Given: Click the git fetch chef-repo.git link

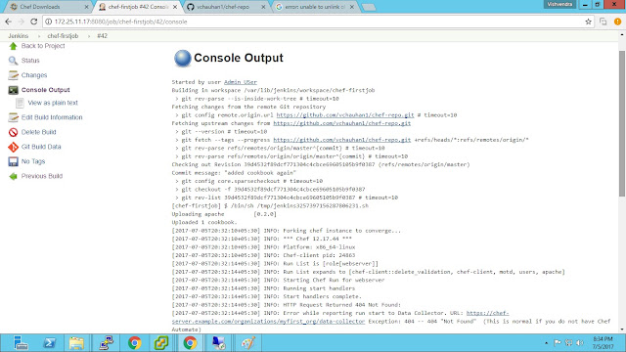Looking at the screenshot, I should coord(341,140).
